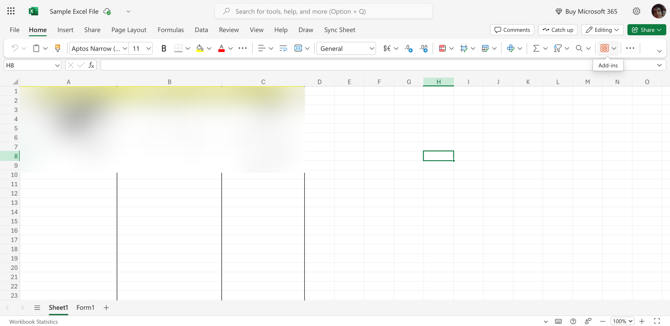Open the Comments pane

coord(512,30)
